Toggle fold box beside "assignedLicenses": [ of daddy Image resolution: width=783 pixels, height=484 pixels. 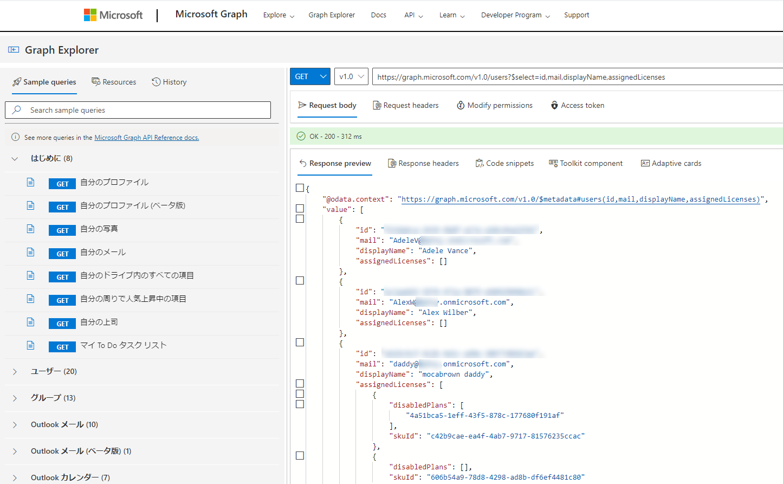[x=300, y=384]
